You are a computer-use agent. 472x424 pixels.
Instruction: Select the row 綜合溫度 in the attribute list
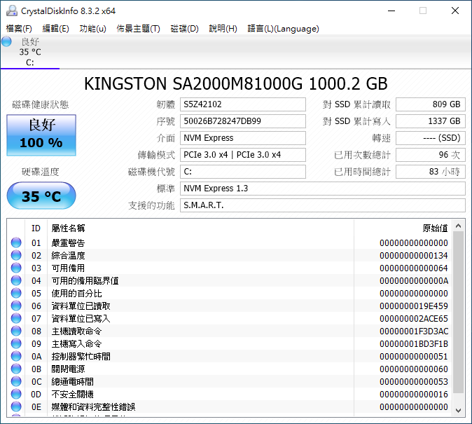pos(230,255)
